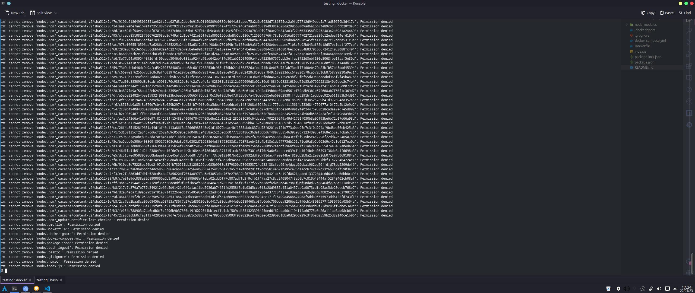Viewport: 695px width, 293px height.
Task: Open a new terminal tab
Action: point(15,13)
